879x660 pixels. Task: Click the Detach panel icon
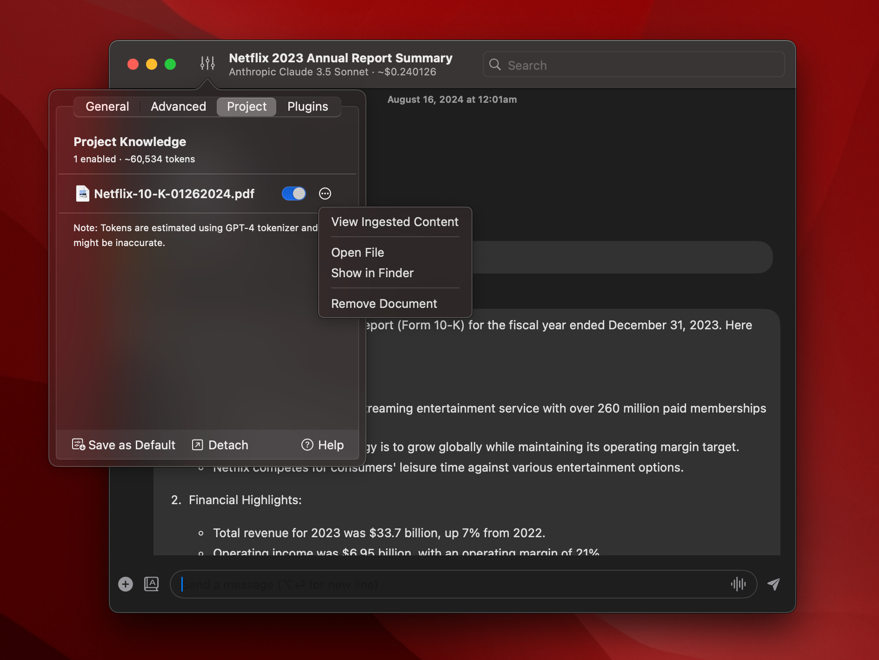pos(197,445)
